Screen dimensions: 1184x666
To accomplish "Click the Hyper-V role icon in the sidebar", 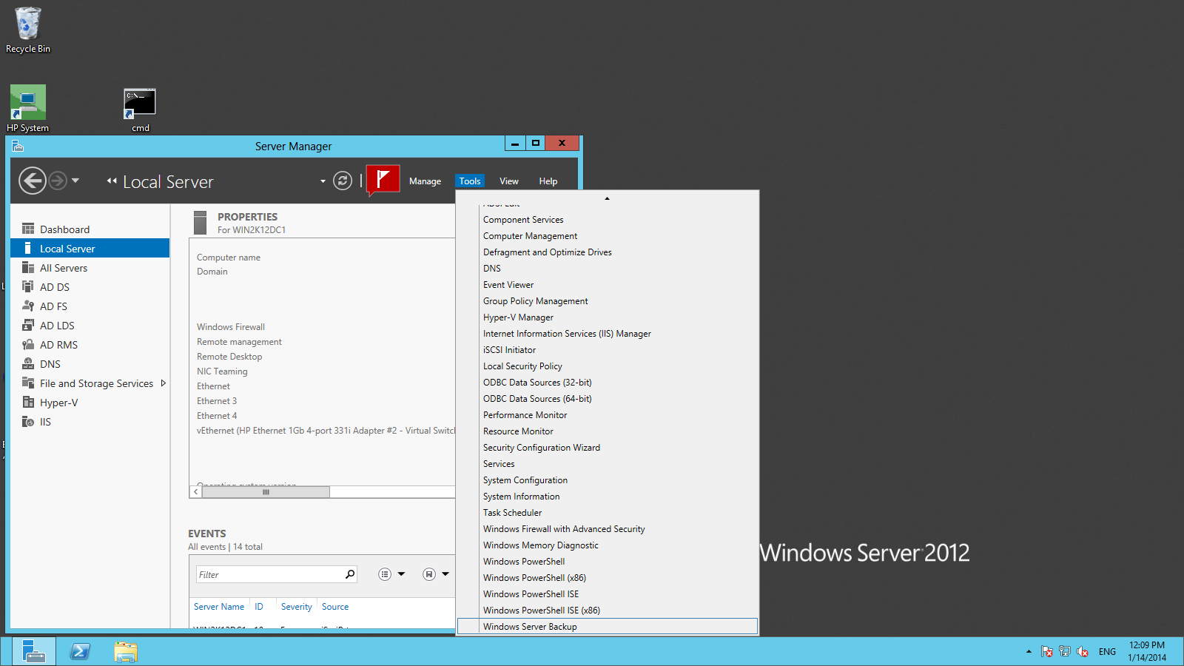I will (28, 402).
